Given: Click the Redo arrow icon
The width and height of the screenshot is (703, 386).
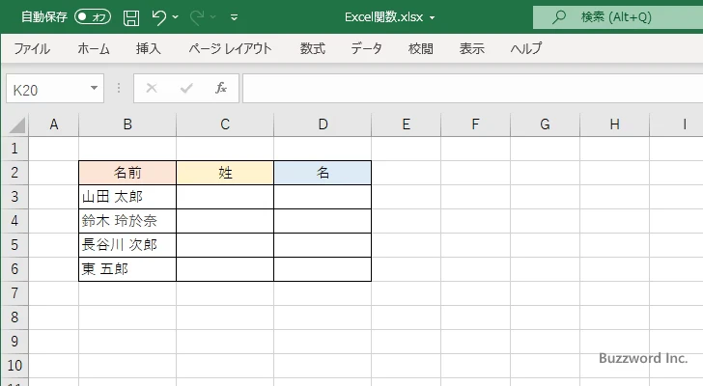Looking at the screenshot, I should pos(199,16).
